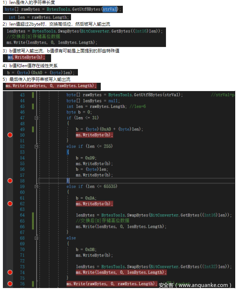Disable the breakpoint on line 74
Screen dimensions: 237x292
pyautogui.click(x=10, y=272)
